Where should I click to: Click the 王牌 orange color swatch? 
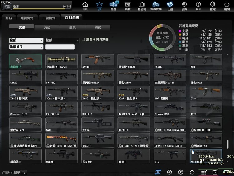[x=180, y=35]
